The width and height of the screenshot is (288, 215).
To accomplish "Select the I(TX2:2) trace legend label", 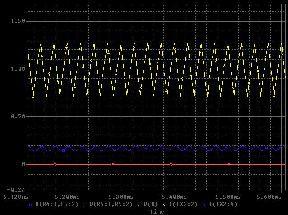I will (183, 204).
